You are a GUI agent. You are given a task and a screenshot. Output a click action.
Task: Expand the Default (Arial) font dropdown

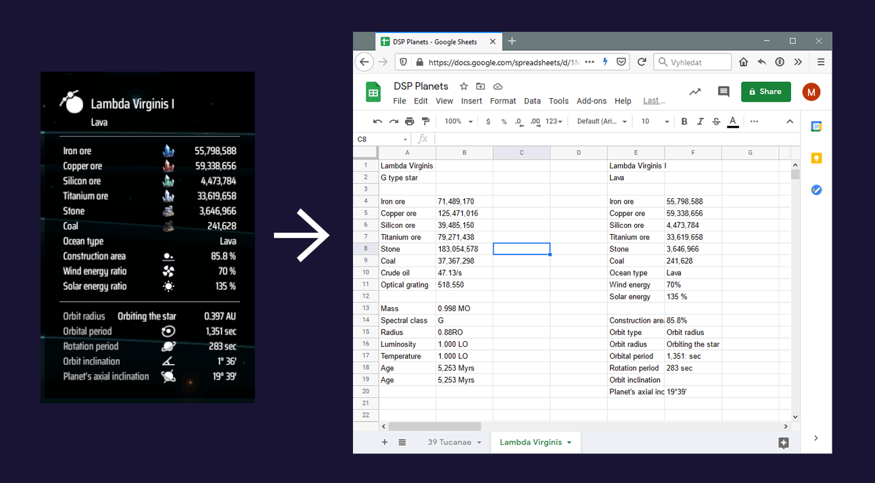coord(602,122)
